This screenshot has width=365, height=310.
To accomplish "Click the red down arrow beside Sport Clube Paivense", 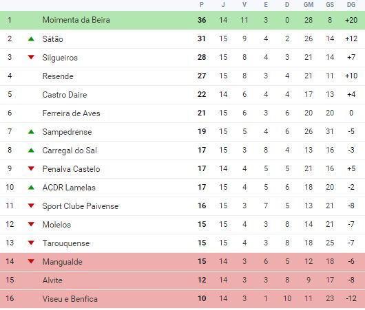I will point(31,206).
